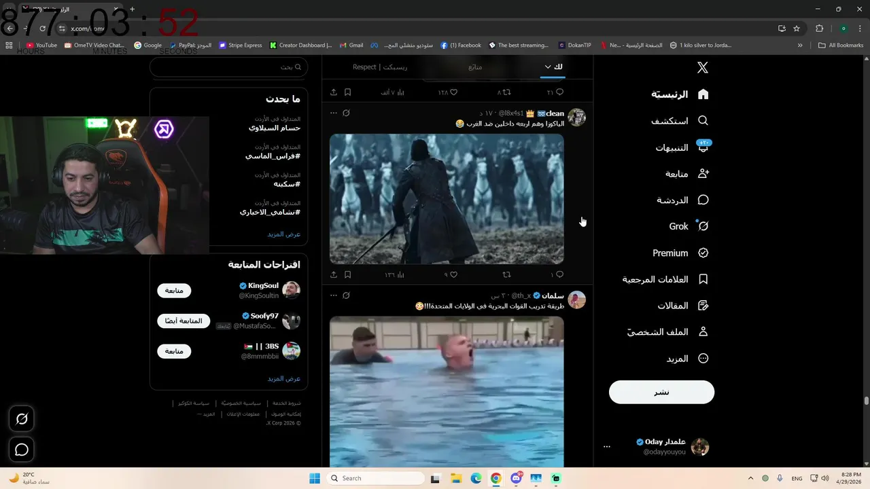Screen dimensions: 870x489
Task: Open the floating Grok button
Action: coord(22,419)
